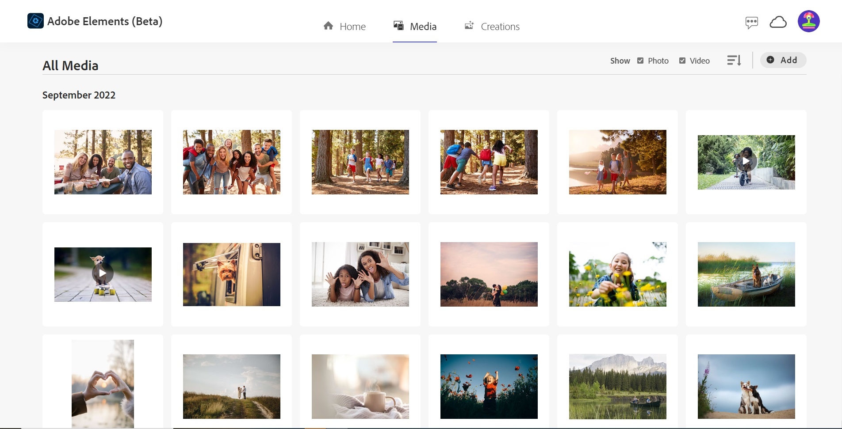Open the girl with yellow flowers photo
Screen dimensions: 842x429
pyautogui.click(x=617, y=274)
